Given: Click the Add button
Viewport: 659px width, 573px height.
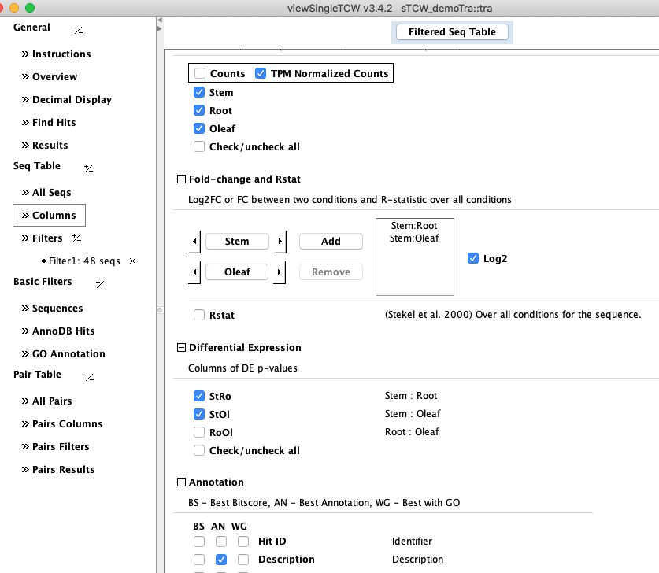Looking at the screenshot, I should click(331, 242).
